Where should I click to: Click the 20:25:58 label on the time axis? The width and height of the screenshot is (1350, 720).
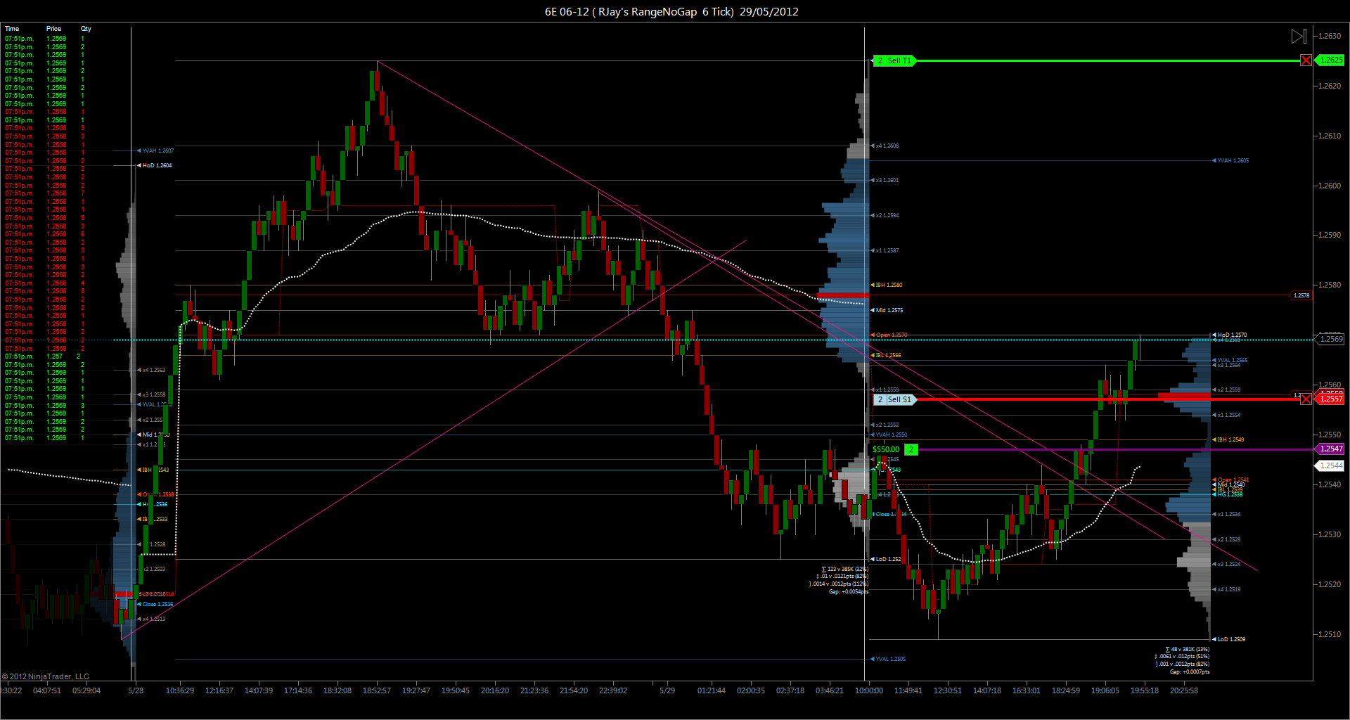click(1184, 691)
